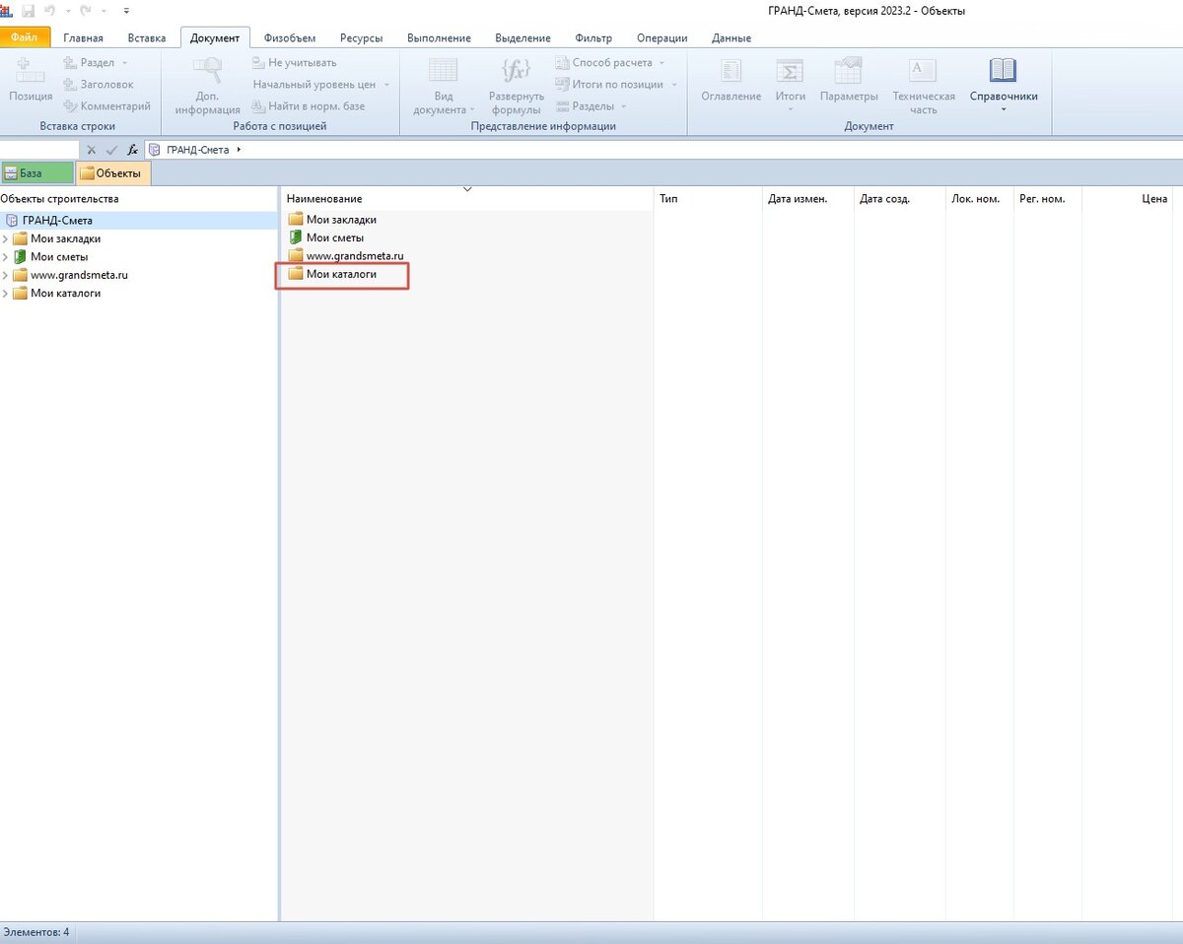Click the confirm checkmark in formula bar
The image size is (1183, 944).
click(111, 150)
